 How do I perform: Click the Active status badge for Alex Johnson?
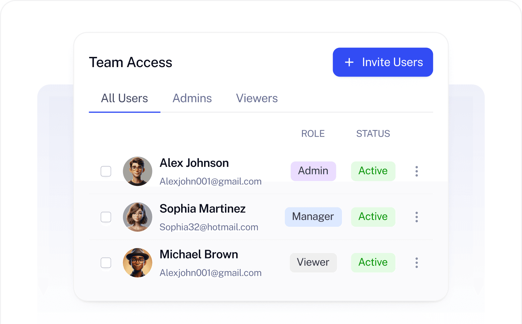[373, 171]
